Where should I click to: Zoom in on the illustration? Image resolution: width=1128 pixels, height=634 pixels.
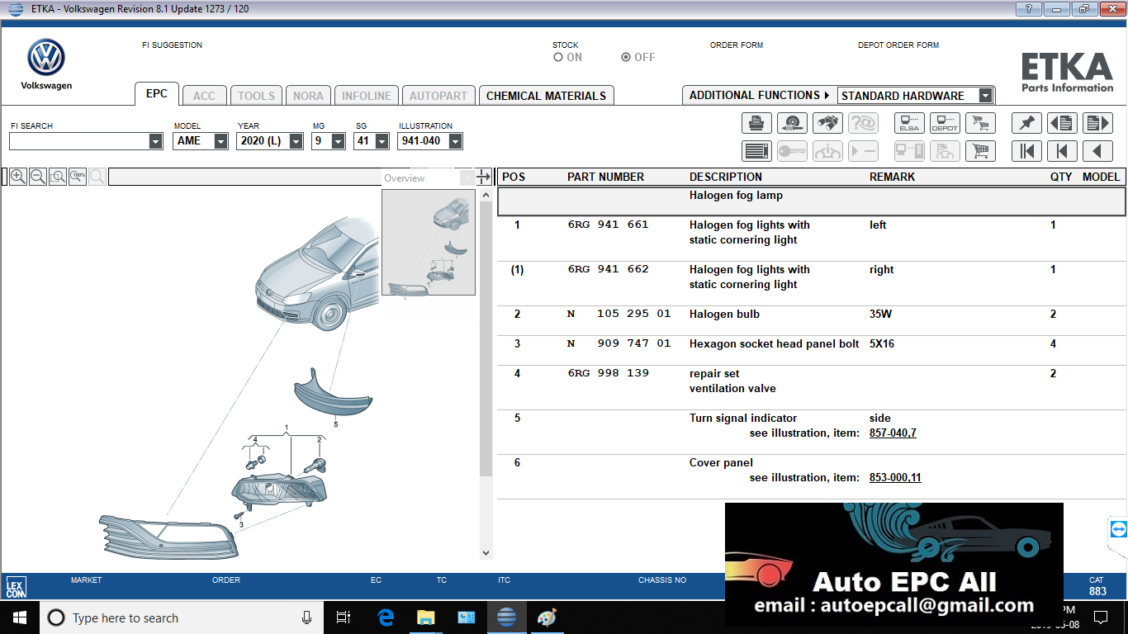click(x=17, y=177)
